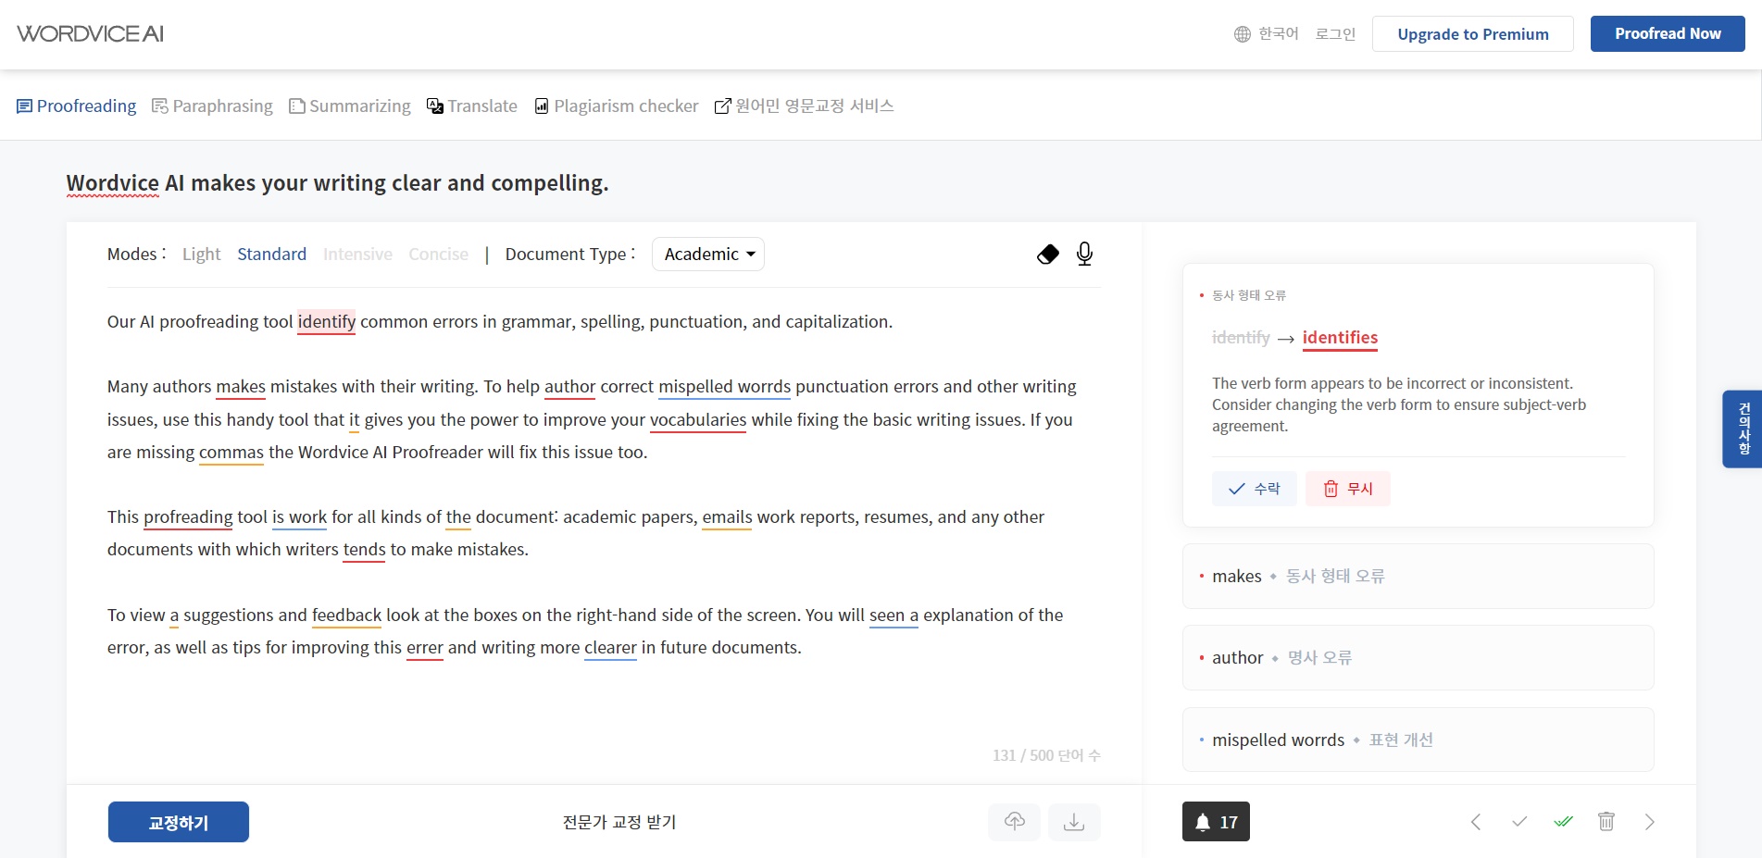Viewport: 1762px width, 858px height.
Task: Click the cloud upload file icon
Action: pos(1014,822)
